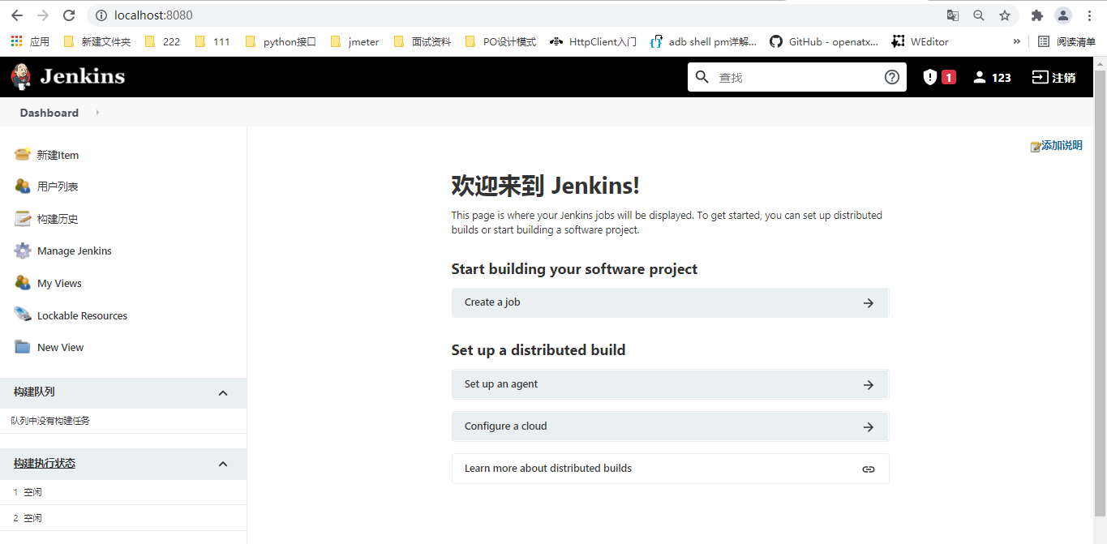Open the 新建文件夹 bookmark folder

[x=97, y=41]
